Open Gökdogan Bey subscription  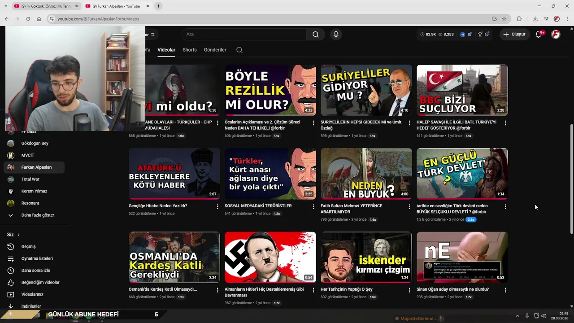pyautogui.click(x=34, y=144)
